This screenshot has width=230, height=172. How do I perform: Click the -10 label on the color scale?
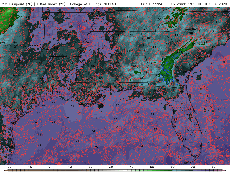[29, 167]
